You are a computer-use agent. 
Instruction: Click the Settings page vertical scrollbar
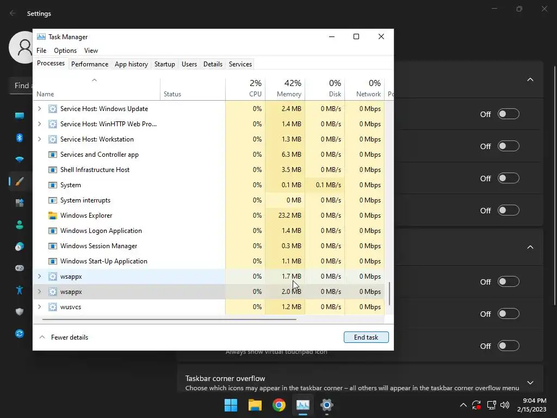click(555, 185)
